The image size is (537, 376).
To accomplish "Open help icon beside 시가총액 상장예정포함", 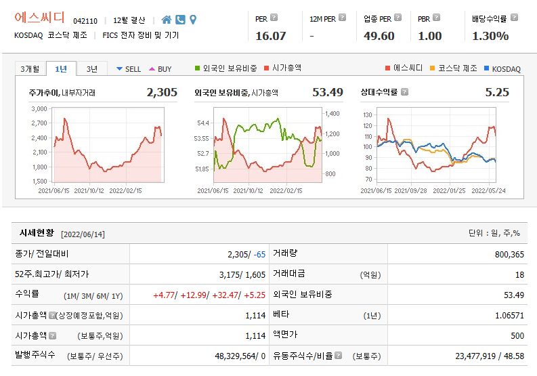I will pyautogui.click(x=51, y=315).
